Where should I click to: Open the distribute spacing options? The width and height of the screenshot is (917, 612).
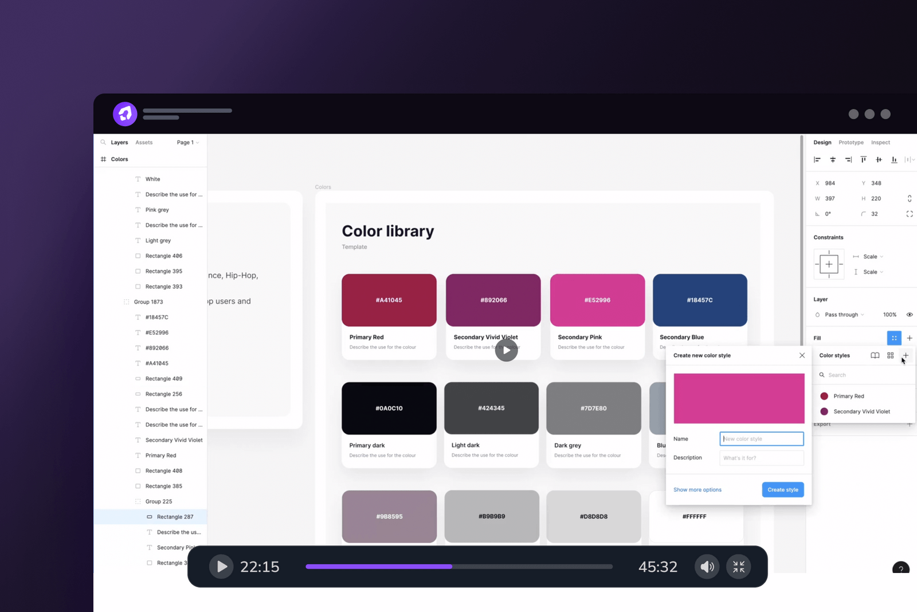pyautogui.click(x=910, y=160)
